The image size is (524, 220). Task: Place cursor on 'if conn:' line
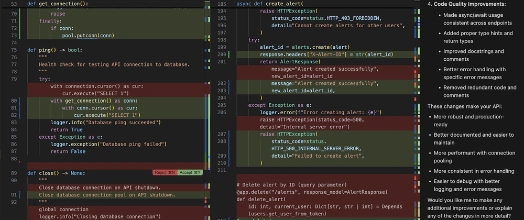[x=62, y=28]
